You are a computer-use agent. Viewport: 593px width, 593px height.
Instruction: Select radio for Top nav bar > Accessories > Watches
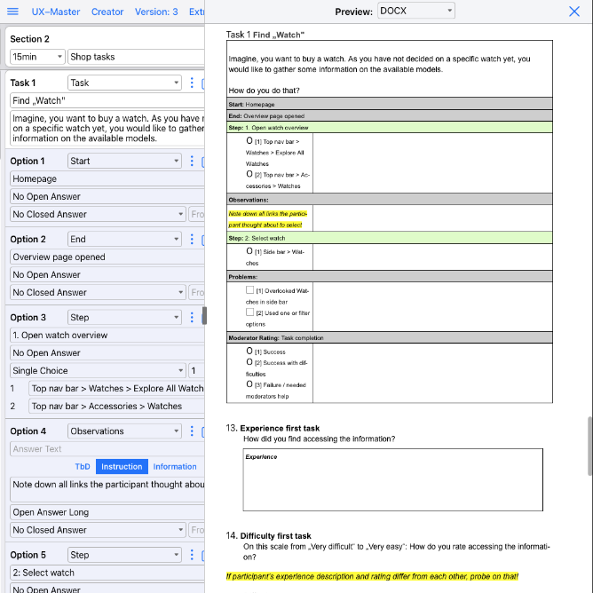(x=249, y=174)
